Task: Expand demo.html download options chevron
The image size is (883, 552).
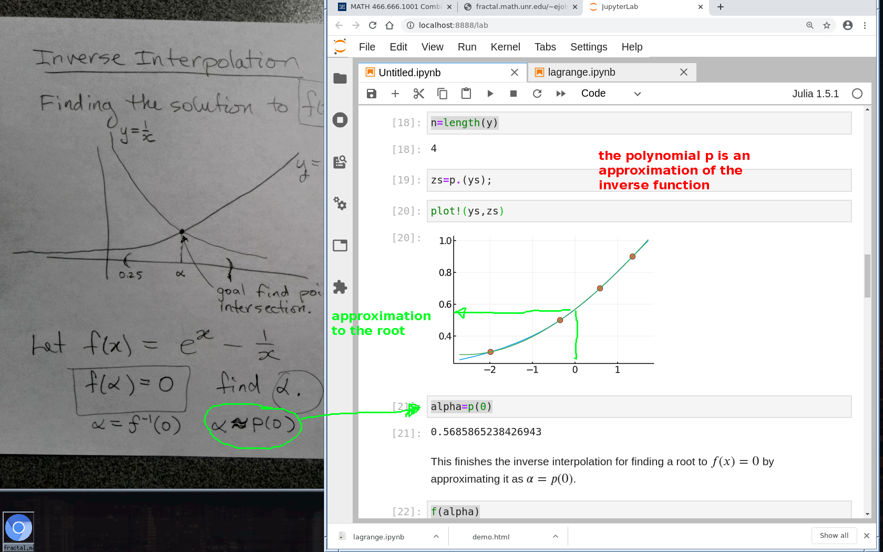Action: coord(556,536)
